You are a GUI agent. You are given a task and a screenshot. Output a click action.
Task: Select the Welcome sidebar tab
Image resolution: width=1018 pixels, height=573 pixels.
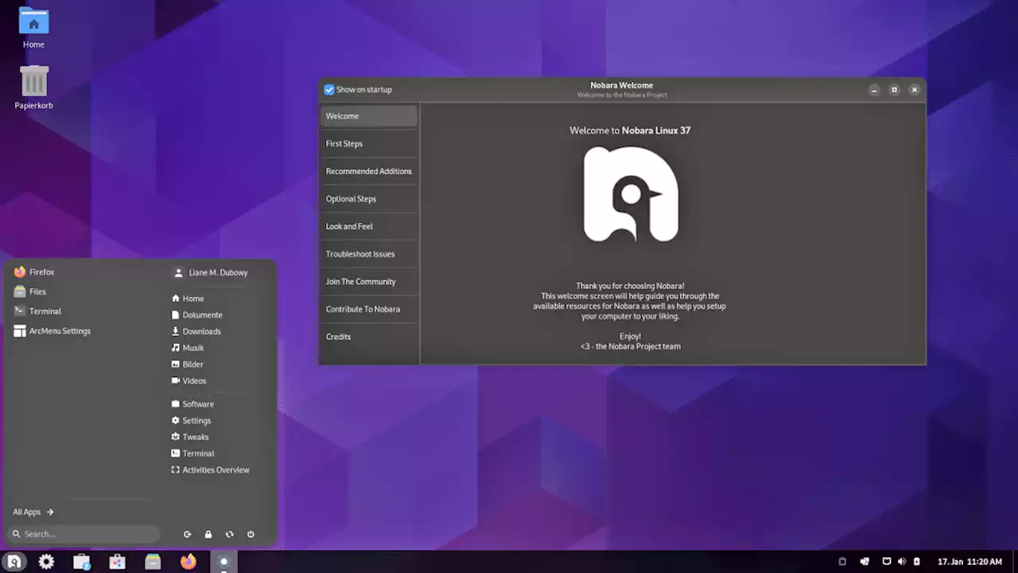pos(369,116)
